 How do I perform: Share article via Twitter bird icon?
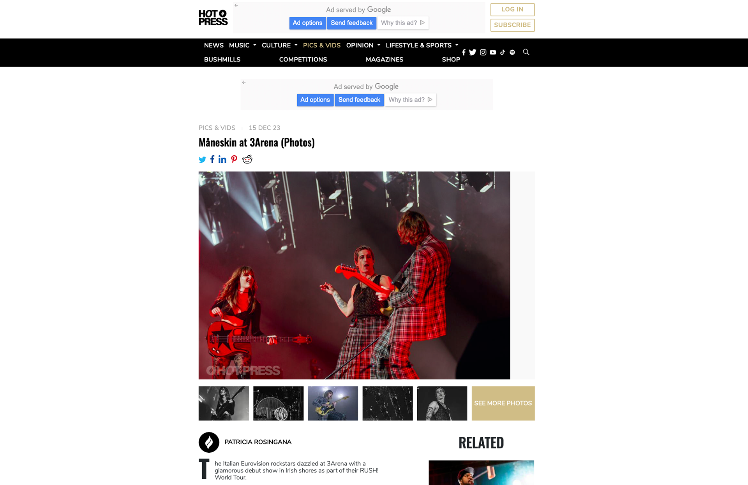pos(202,159)
